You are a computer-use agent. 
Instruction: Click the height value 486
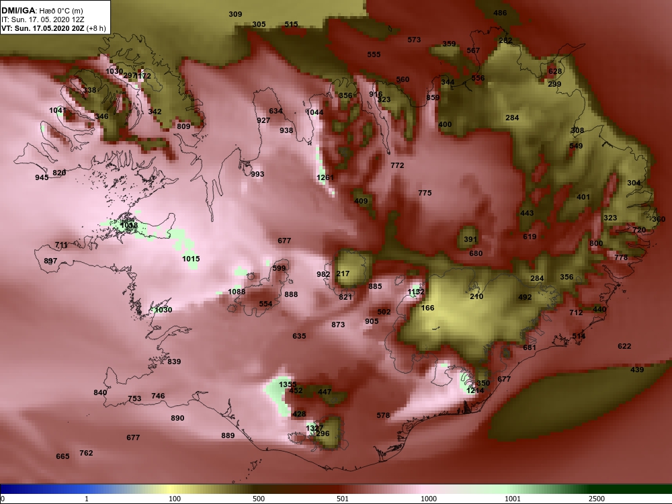click(500, 13)
